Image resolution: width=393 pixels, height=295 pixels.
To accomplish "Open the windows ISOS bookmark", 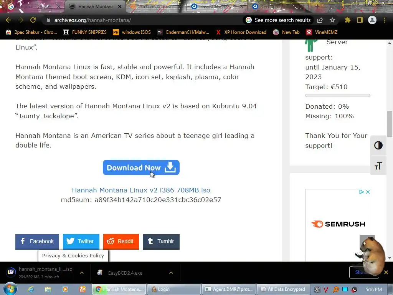I will tap(132, 32).
